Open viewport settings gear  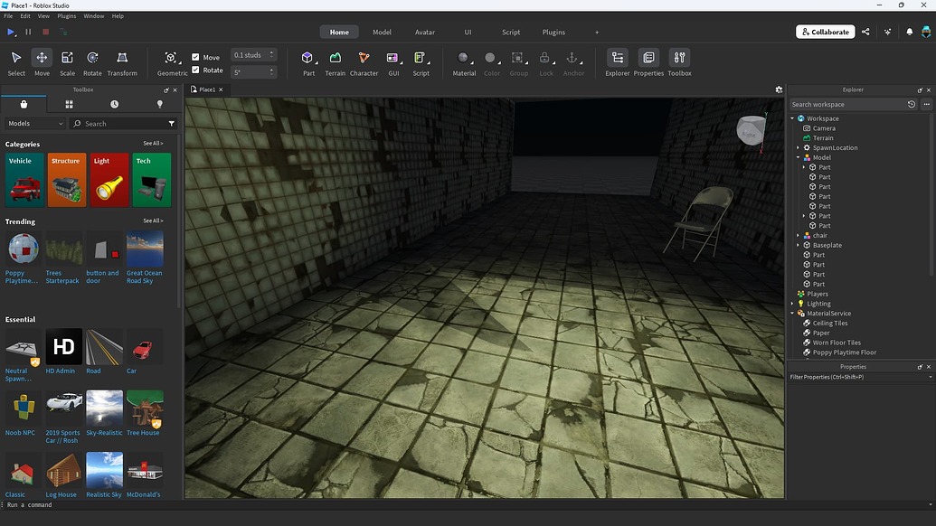(x=779, y=89)
